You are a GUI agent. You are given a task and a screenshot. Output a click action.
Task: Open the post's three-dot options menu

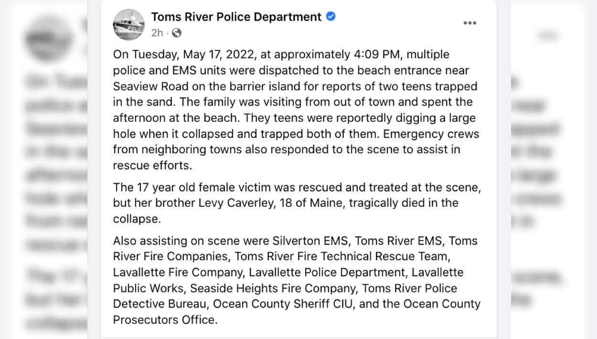(469, 23)
